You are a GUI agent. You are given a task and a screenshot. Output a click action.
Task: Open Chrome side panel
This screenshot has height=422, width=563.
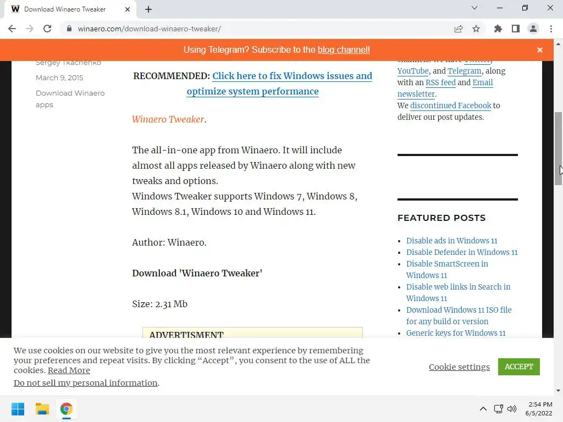(516, 29)
